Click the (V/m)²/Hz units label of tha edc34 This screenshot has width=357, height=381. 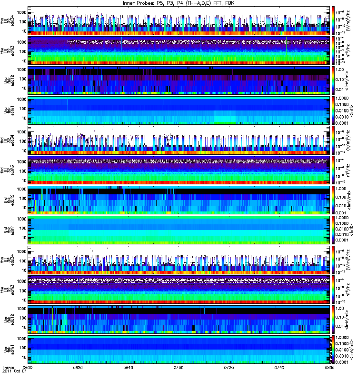coord(349,21)
